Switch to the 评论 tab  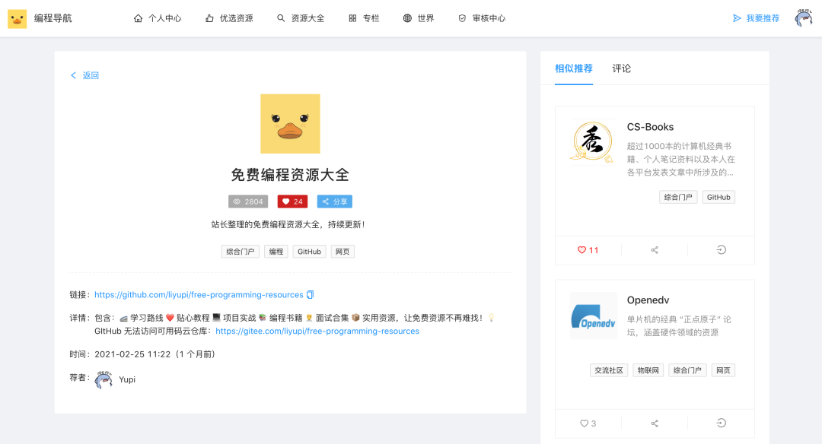tap(622, 68)
